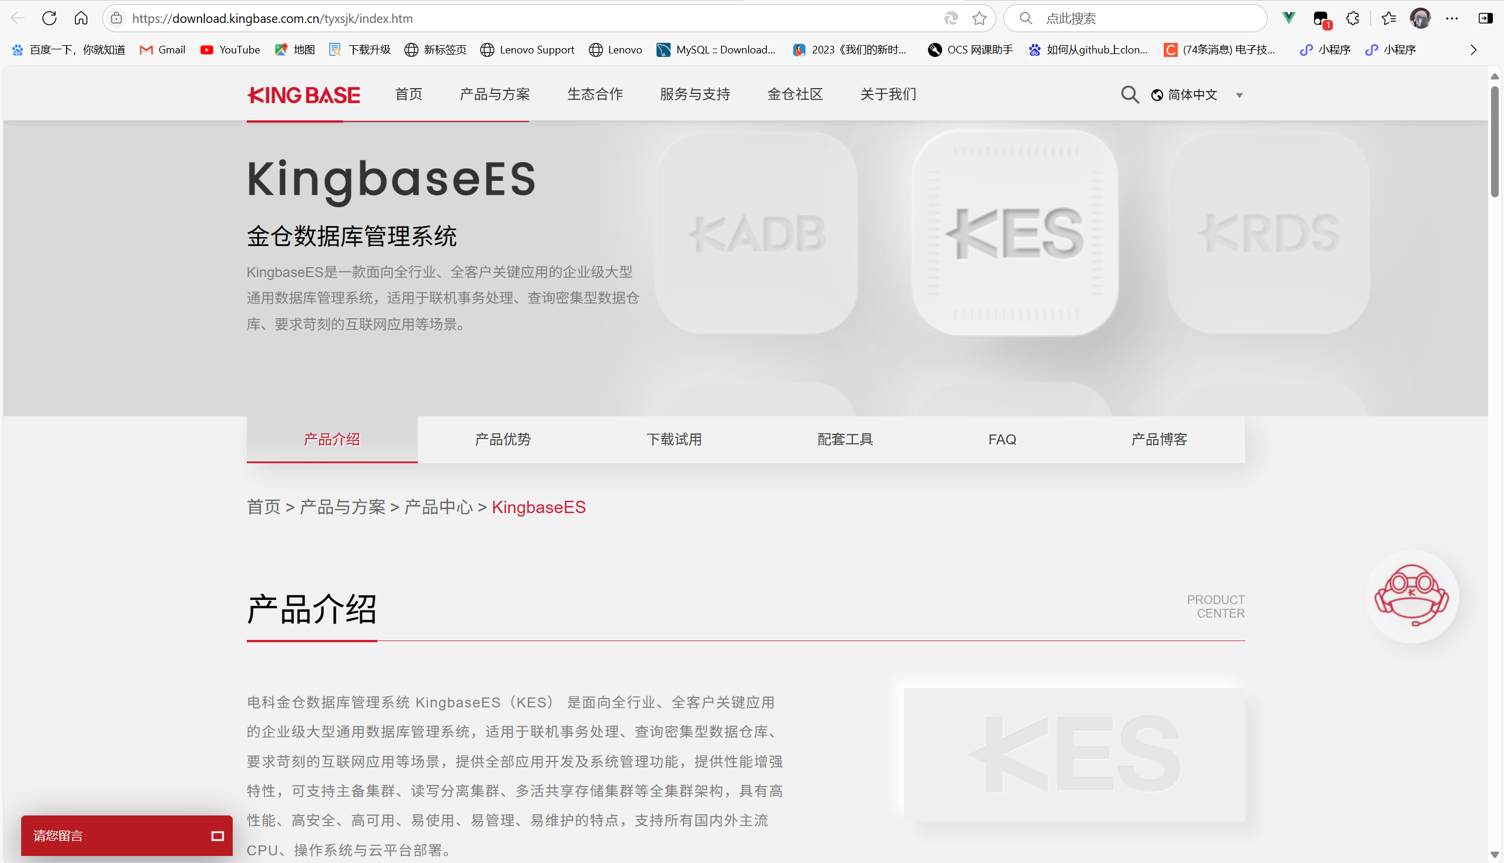The height and width of the screenshot is (863, 1504).
Task: Click the browser home icon
Action: (81, 18)
